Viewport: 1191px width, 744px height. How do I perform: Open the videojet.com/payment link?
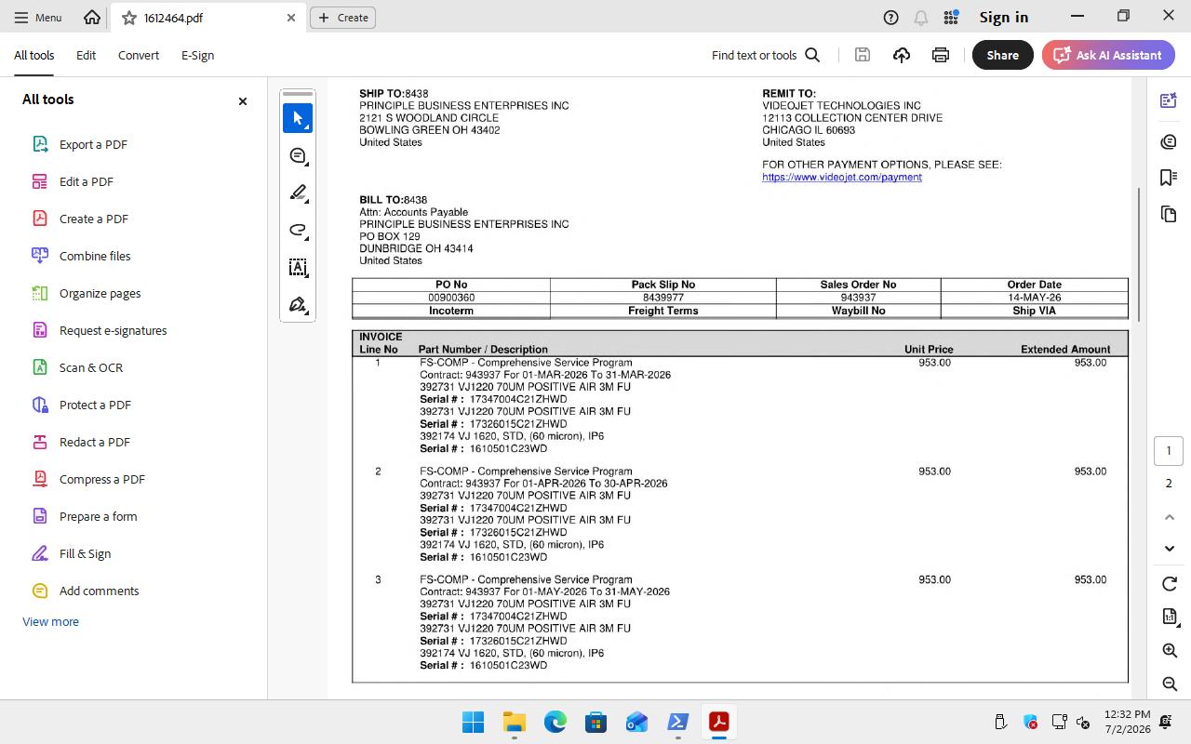[842, 177]
